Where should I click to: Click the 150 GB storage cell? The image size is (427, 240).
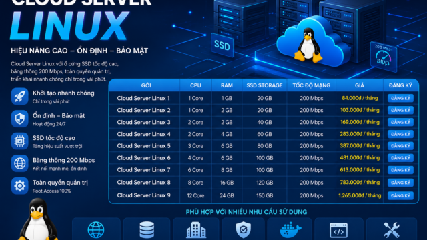pyautogui.click(x=264, y=195)
